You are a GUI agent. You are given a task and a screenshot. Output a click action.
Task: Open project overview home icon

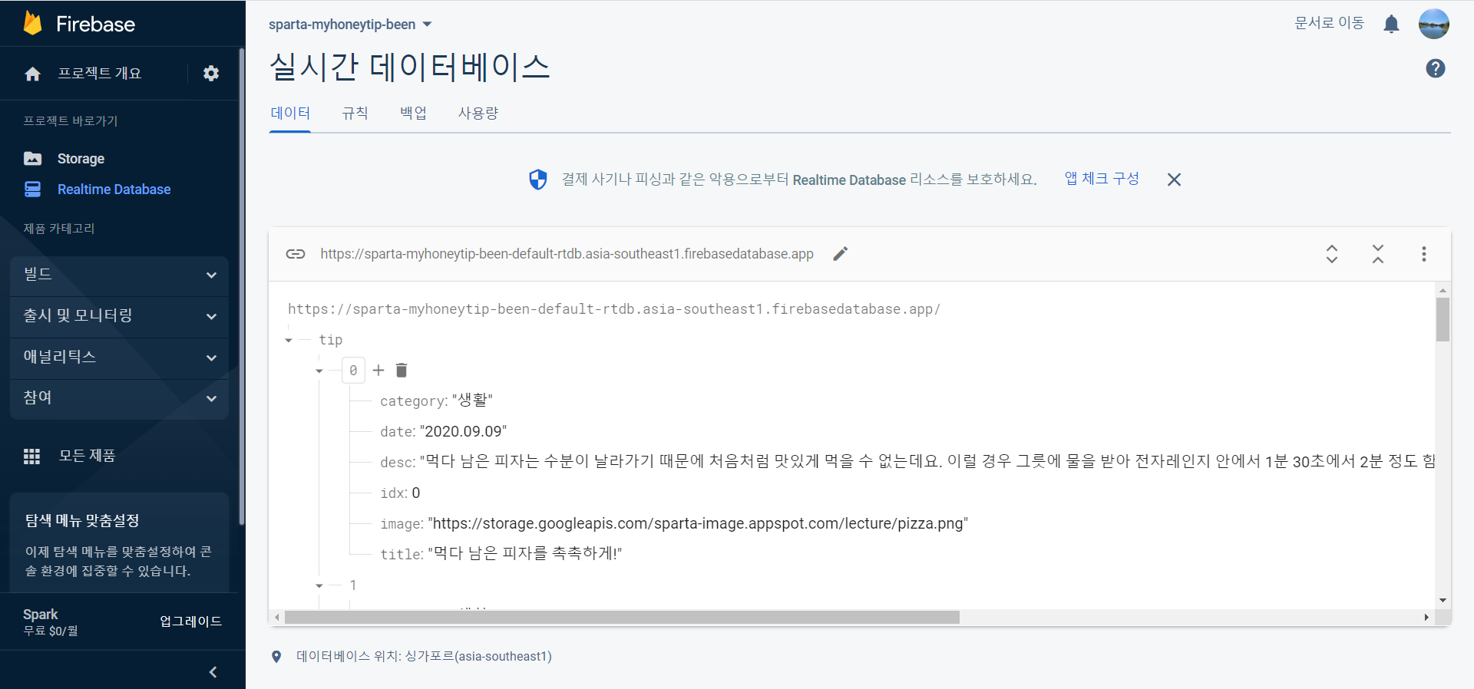pyautogui.click(x=32, y=74)
